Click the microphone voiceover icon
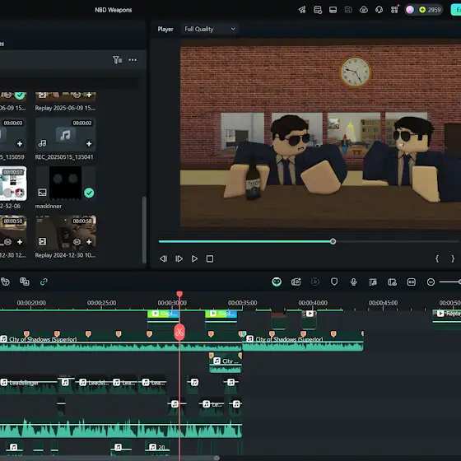The height and width of the screenshot is (461, 461). pyautogui.click(x=354, y=282)
